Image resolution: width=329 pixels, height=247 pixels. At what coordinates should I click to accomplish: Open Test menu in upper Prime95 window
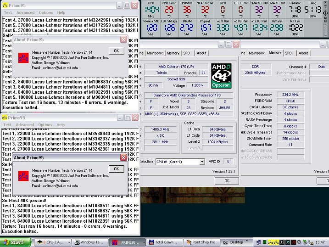[8, 12]
